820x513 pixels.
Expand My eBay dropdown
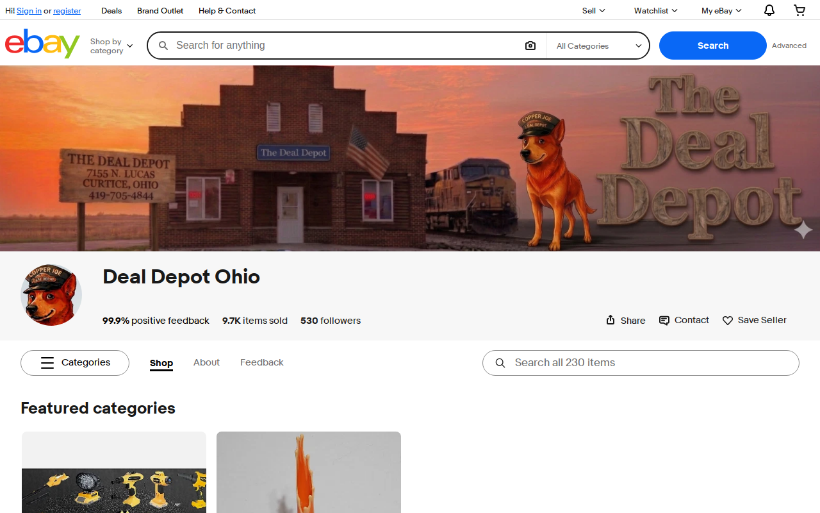[x=721, y=10]
